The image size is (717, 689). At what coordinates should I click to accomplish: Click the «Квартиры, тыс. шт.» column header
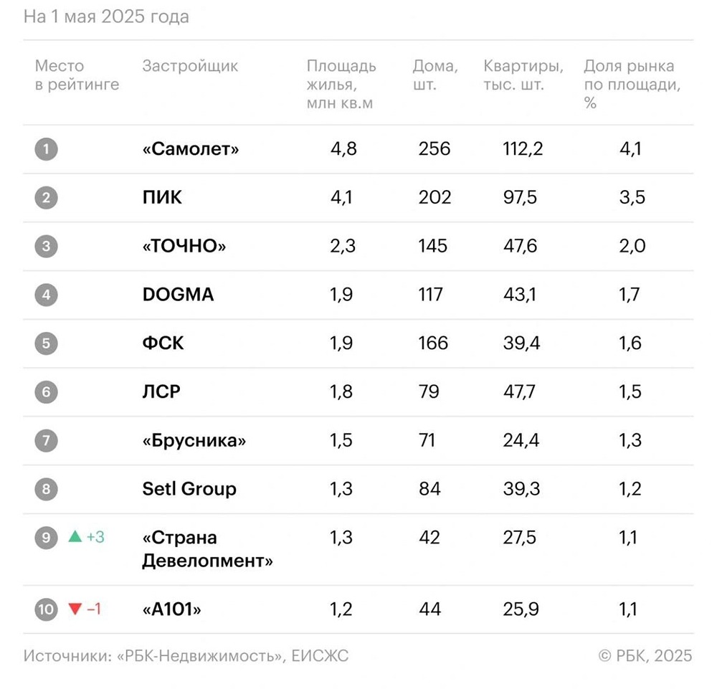point(523,75)
